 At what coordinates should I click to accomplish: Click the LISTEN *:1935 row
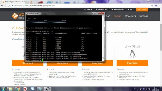tap(55, 39)
